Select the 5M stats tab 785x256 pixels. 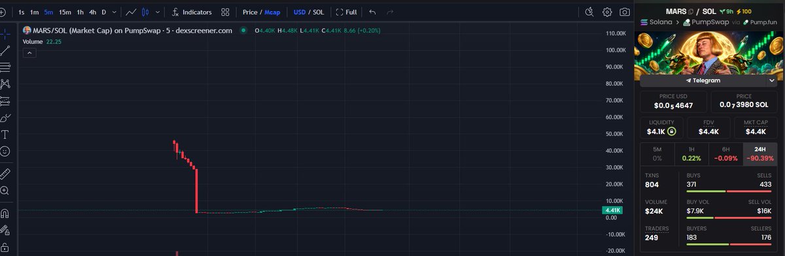tap(657, 153)
